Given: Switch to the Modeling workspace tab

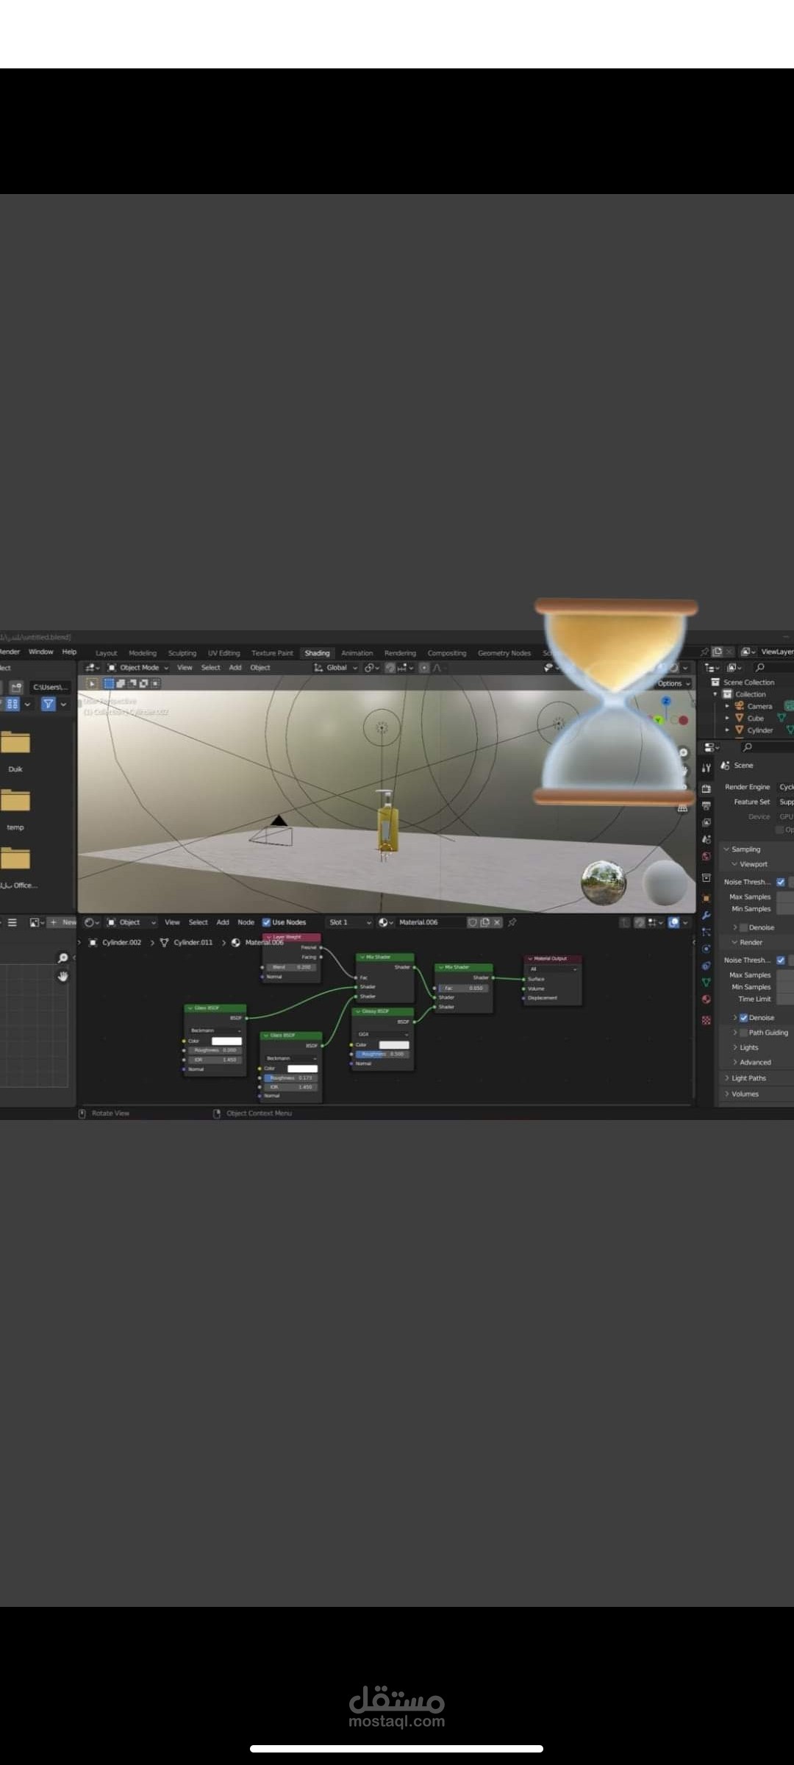Looking at the screenshot, I should click(x=143, y=653).
